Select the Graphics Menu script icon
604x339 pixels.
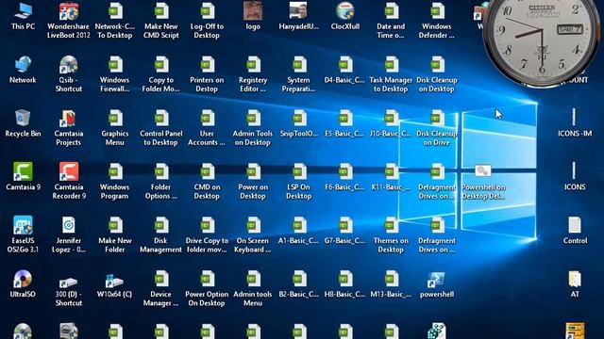click(114, 119)
